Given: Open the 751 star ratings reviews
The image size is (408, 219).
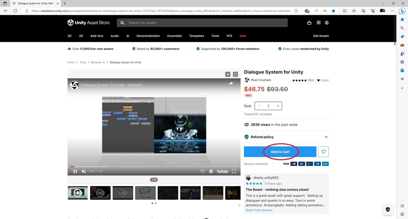Looking at the screenshot, I should [x=303, y=80].
